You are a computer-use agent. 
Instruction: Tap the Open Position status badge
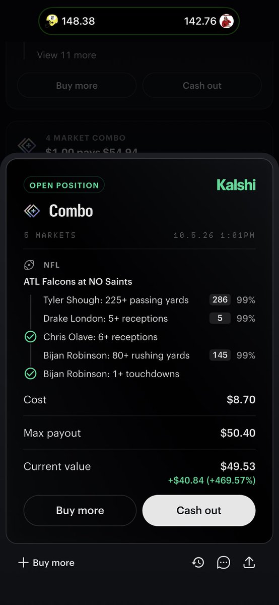64,185
